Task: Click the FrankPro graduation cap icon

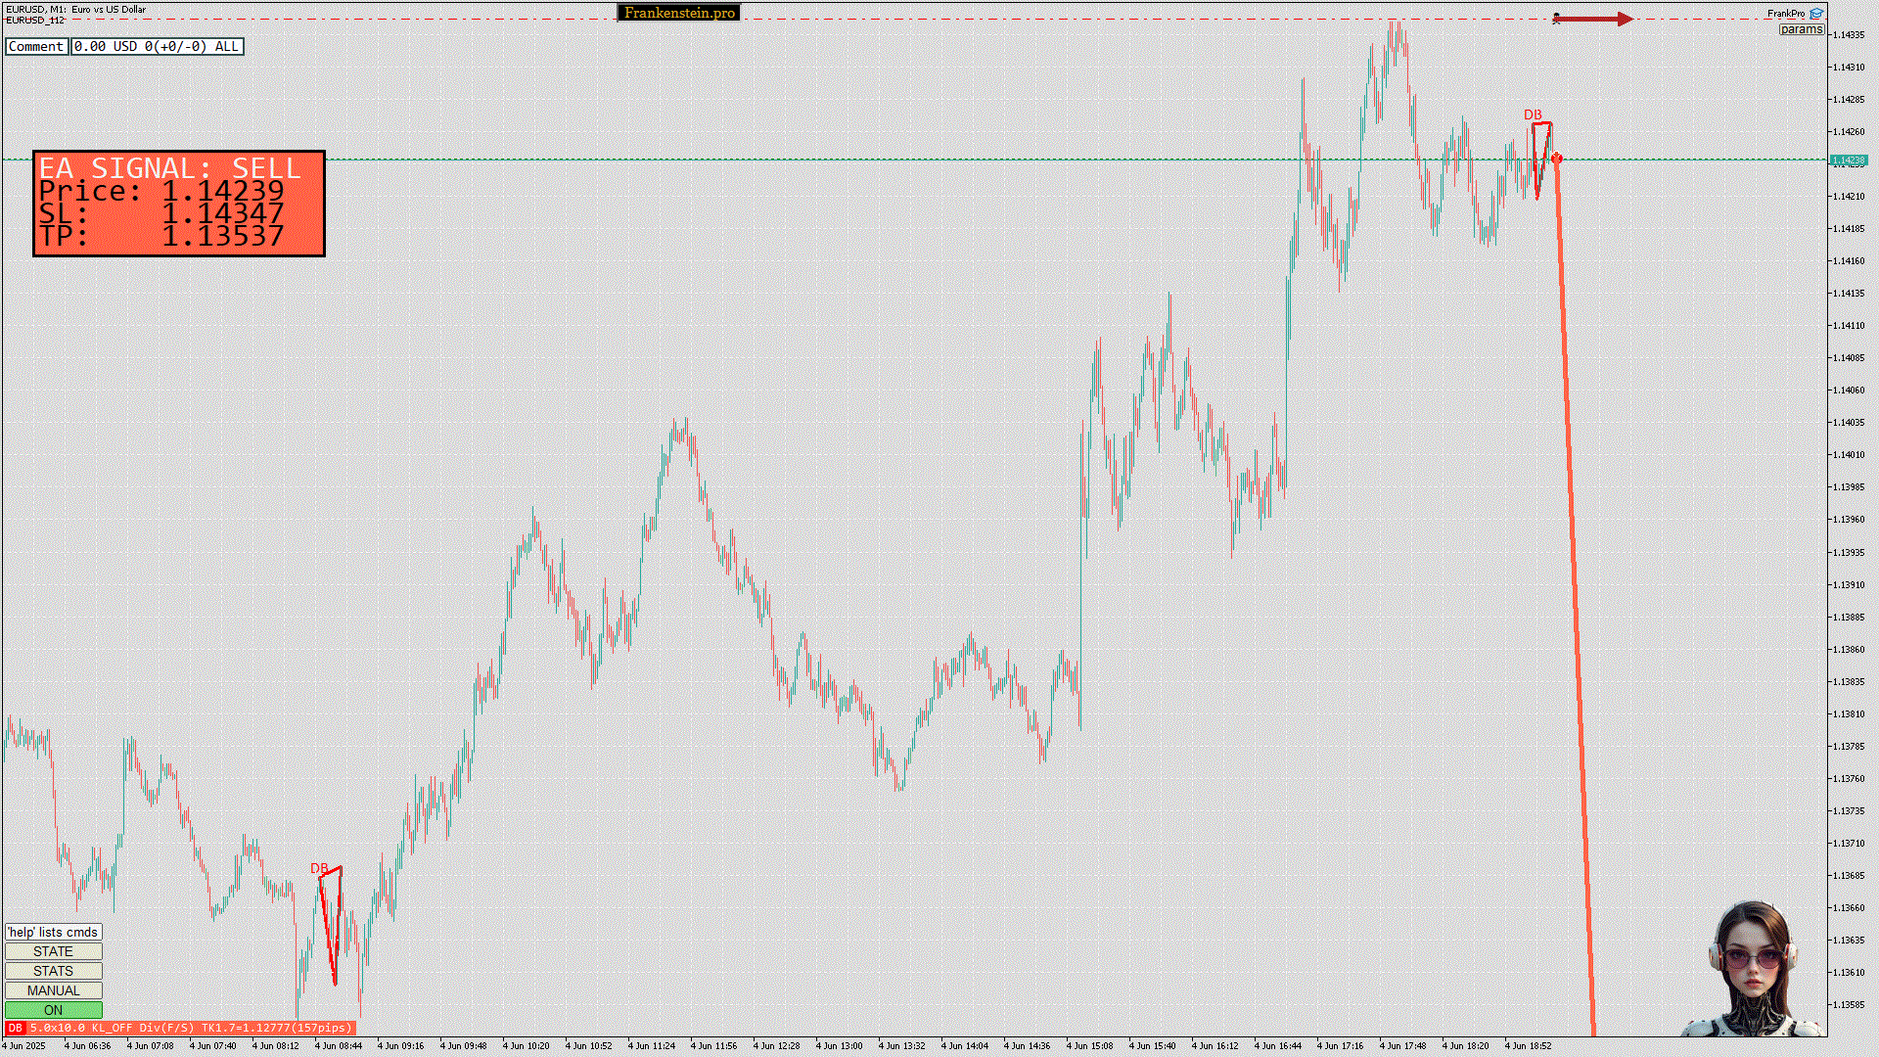Action: (1816, 14)
